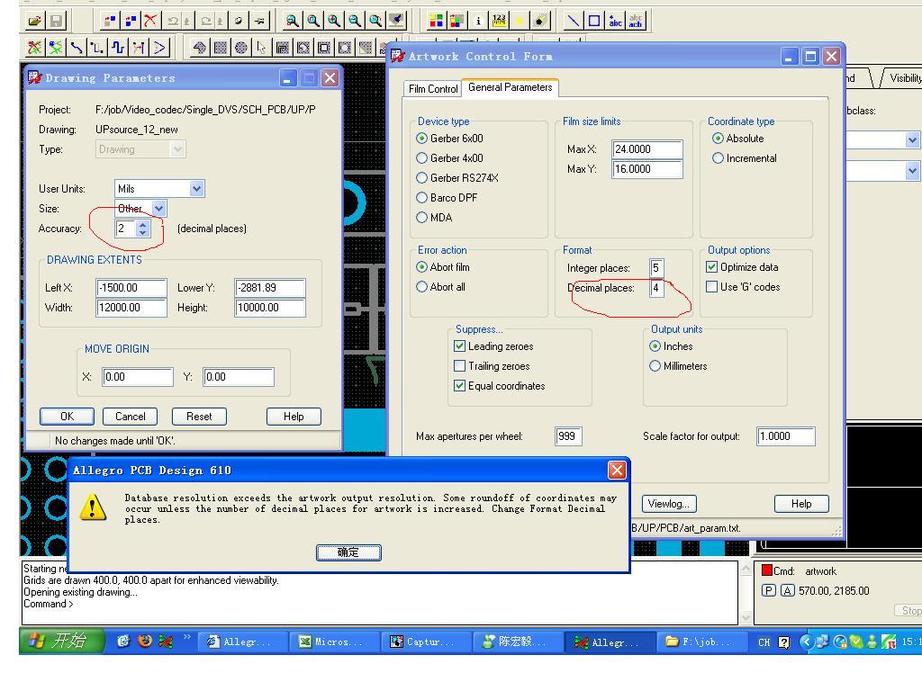Click the Shape Add polygon icon
This screenshot has width=922, height=691.
[x=199, y=47]
